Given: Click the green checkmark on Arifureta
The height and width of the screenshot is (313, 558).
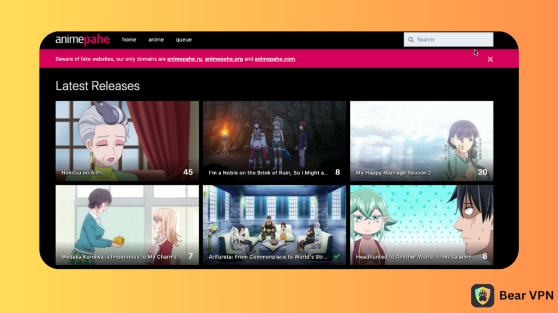Looking at the screenshot, I should tap(337, 256).
